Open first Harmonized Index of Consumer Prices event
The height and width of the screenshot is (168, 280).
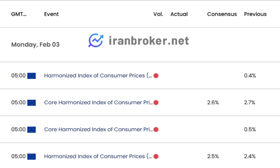pos(98,75)
